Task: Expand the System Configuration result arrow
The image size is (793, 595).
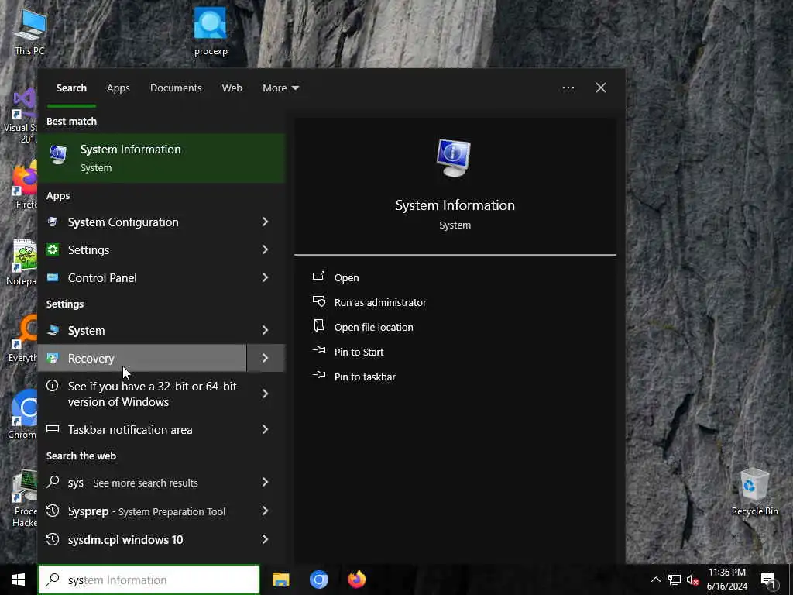Action: click(265, 222)
